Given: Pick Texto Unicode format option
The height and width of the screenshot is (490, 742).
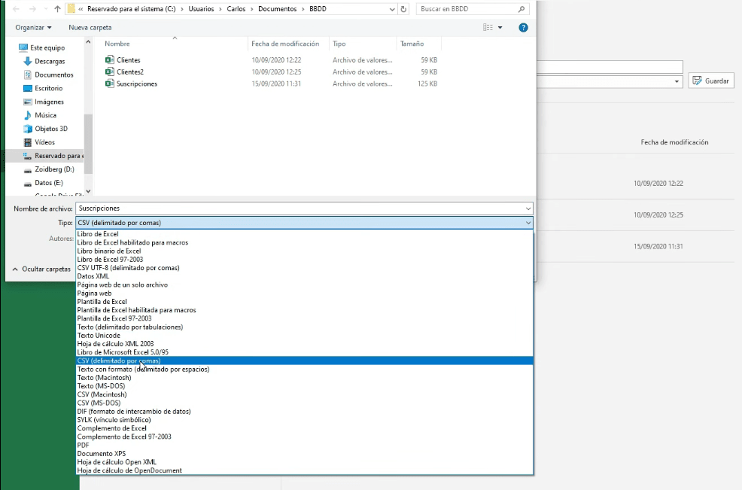Looking at the screenshot, I should coord(99,335).
